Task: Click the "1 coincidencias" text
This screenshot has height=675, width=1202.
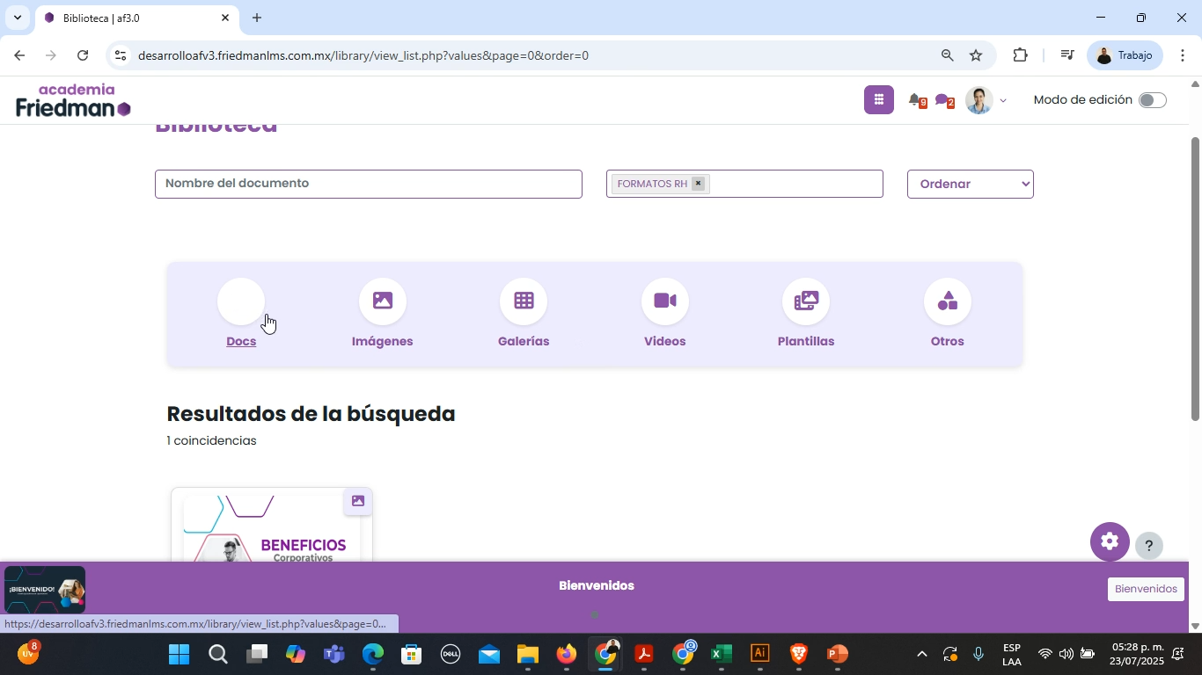Action: (x=211, y=440)
